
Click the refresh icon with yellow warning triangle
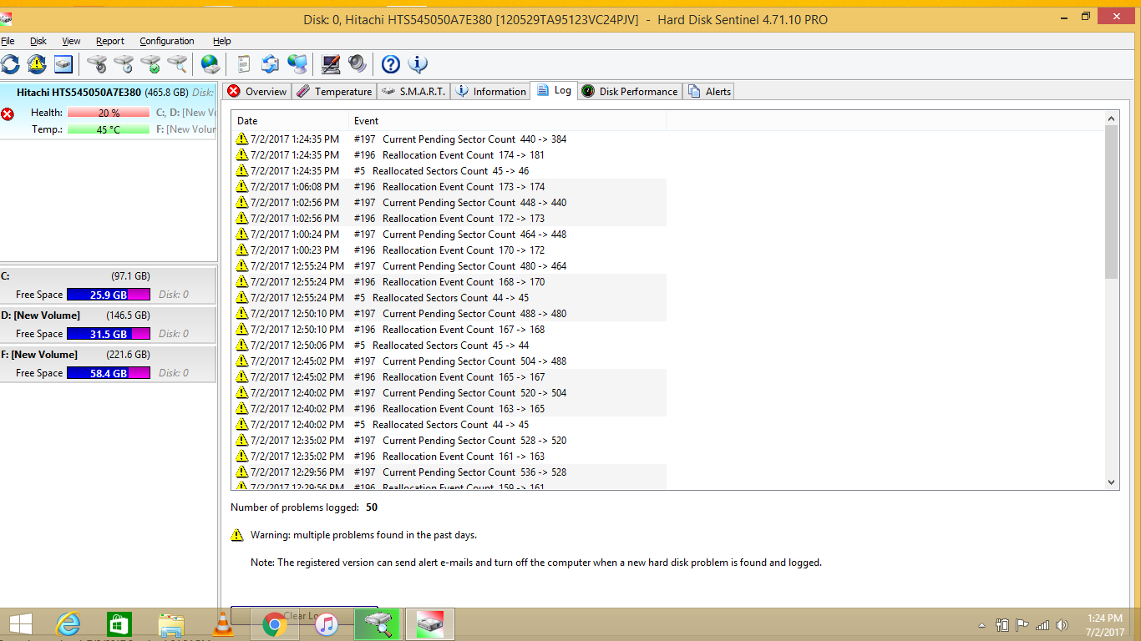click(x=37, y=64)
